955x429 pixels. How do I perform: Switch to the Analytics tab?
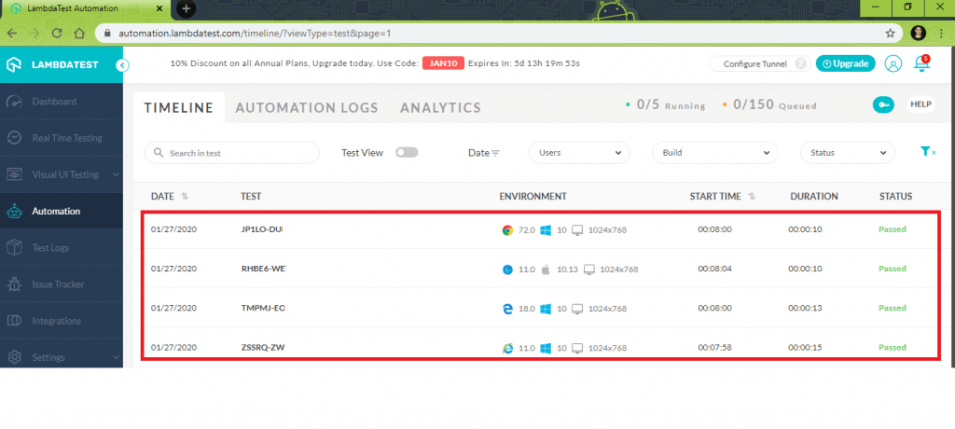click(440, 107)
